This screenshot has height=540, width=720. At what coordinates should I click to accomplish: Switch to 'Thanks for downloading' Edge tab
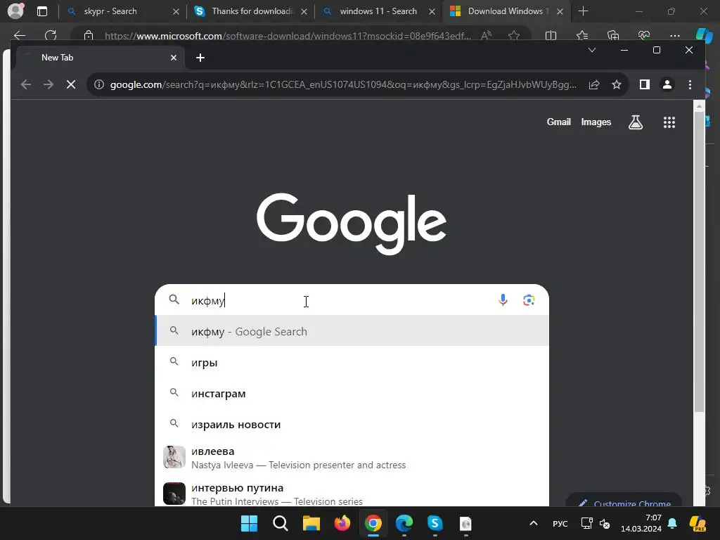point(252,11)
